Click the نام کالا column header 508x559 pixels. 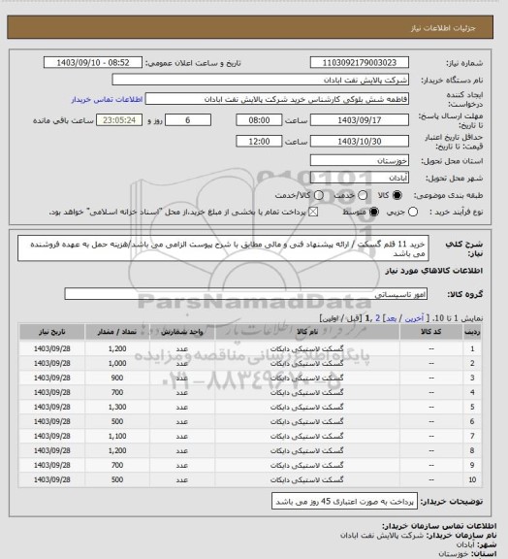307,332
